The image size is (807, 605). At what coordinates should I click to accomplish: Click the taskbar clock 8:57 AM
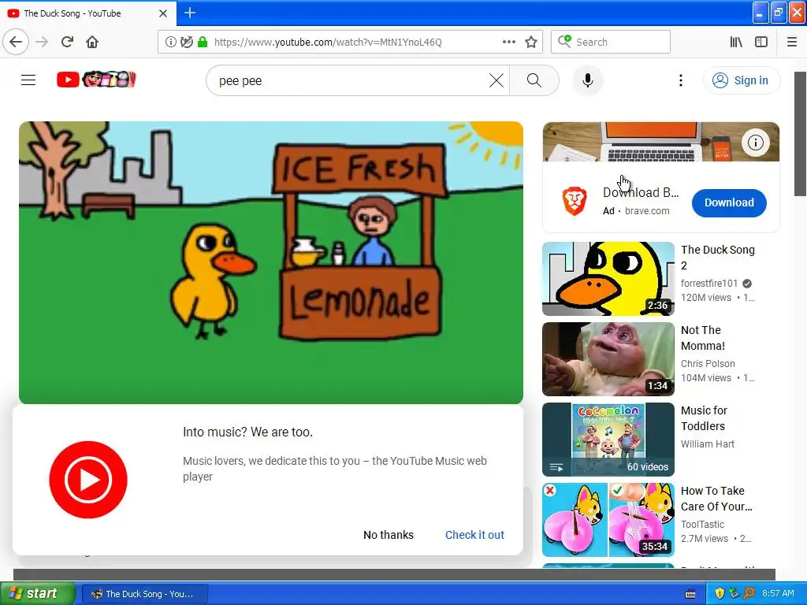coord(778,594)
